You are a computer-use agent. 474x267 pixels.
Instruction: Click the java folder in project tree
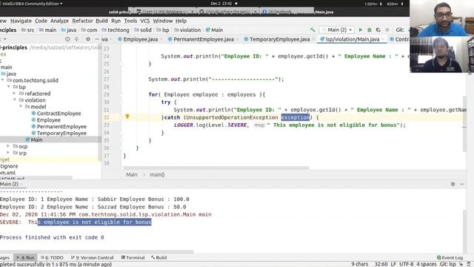pos(11,74)
